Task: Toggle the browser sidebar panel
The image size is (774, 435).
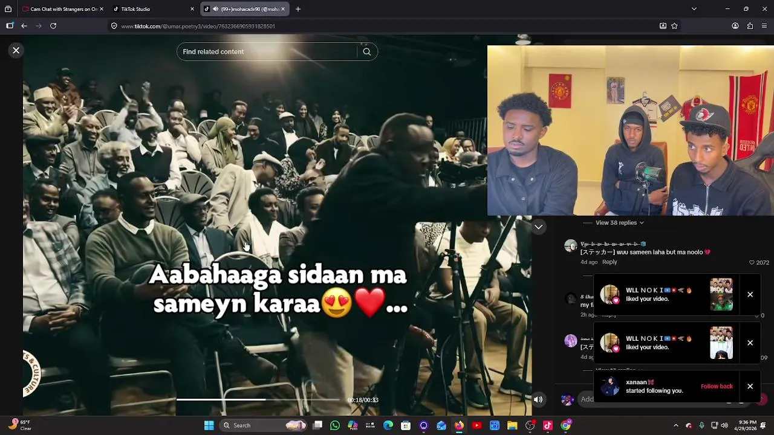Action: [10, 26]
